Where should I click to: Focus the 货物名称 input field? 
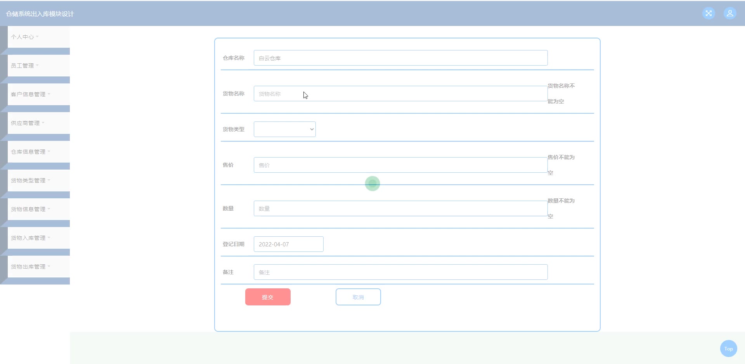pyautogui.click(x=400, y=94)
